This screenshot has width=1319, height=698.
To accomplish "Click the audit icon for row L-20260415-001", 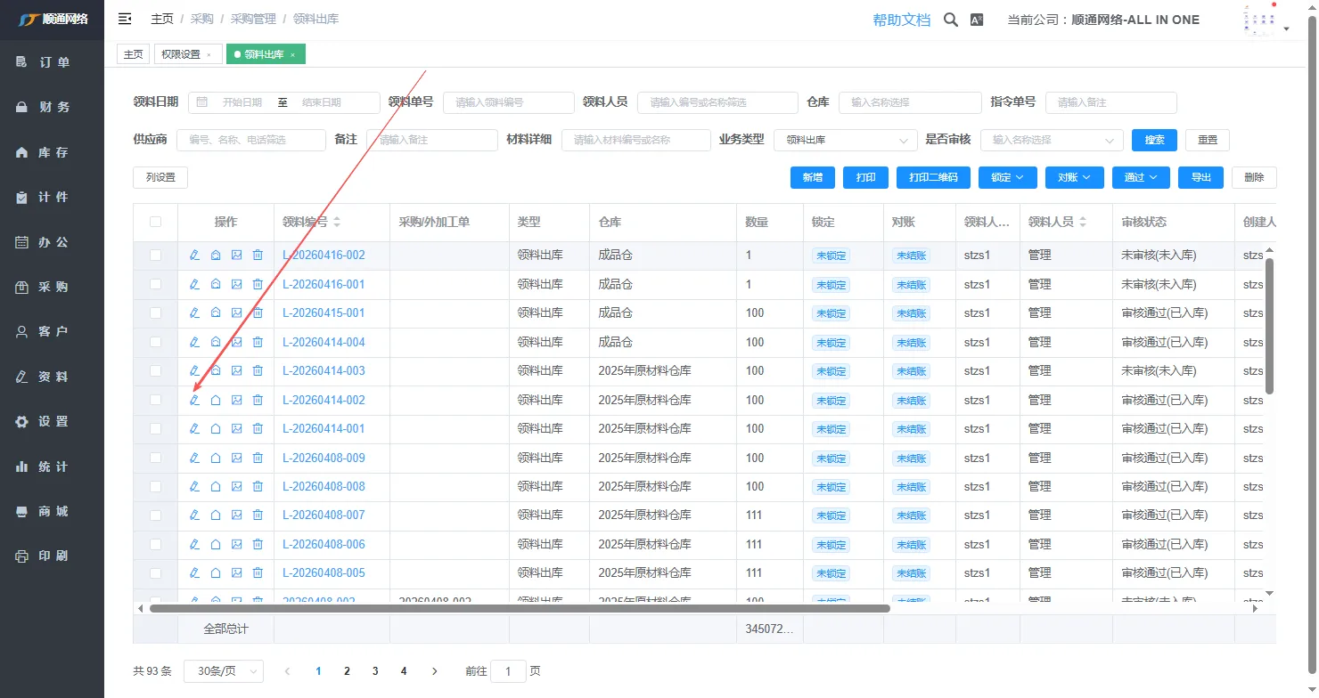I will [x=216, y=313].
